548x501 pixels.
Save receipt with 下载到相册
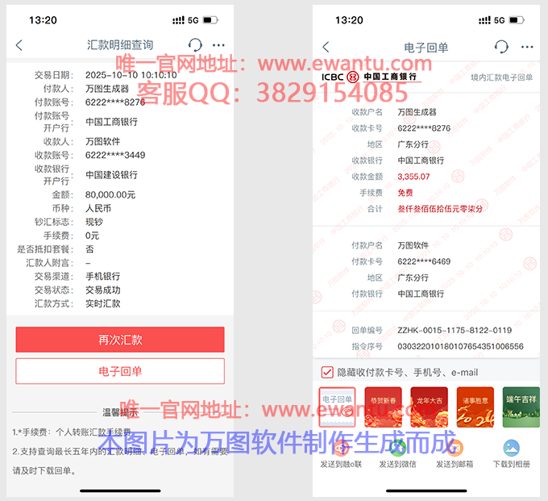511,454
